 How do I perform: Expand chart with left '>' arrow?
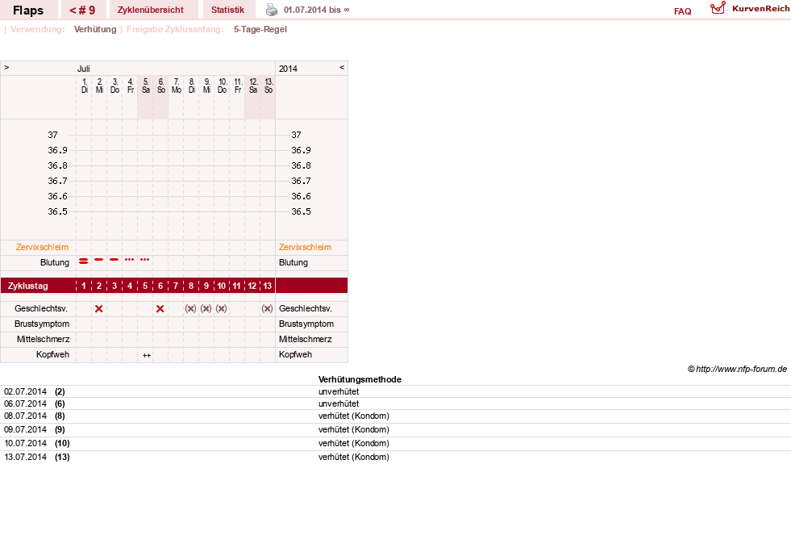pos(6,67)
